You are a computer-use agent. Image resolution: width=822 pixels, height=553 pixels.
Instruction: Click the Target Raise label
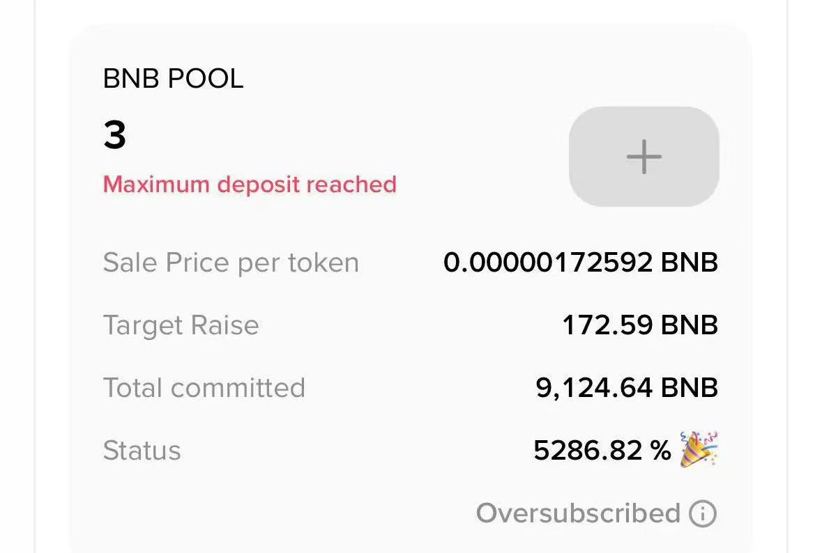pyautogui.click(x=181, y=325)
